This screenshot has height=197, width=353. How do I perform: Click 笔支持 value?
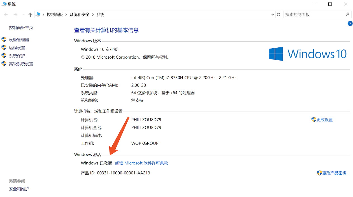coord(137,100)
